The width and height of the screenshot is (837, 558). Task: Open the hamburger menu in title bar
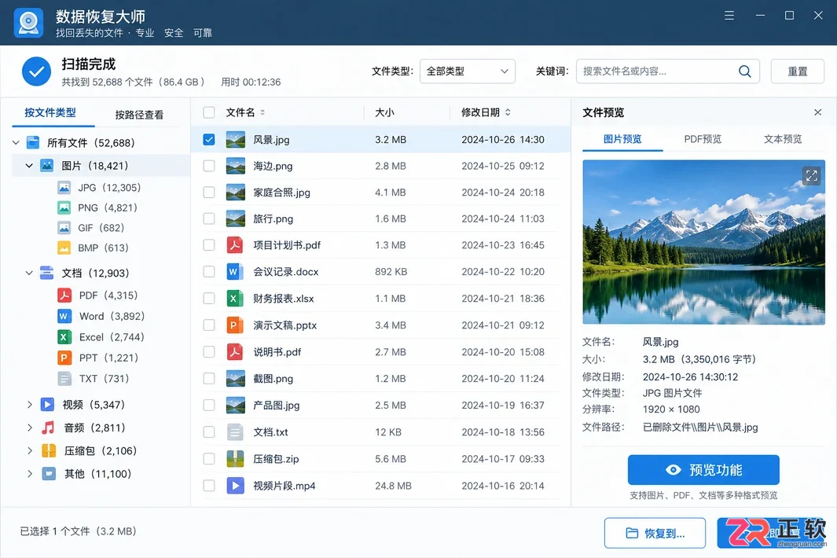pos(729,16)
